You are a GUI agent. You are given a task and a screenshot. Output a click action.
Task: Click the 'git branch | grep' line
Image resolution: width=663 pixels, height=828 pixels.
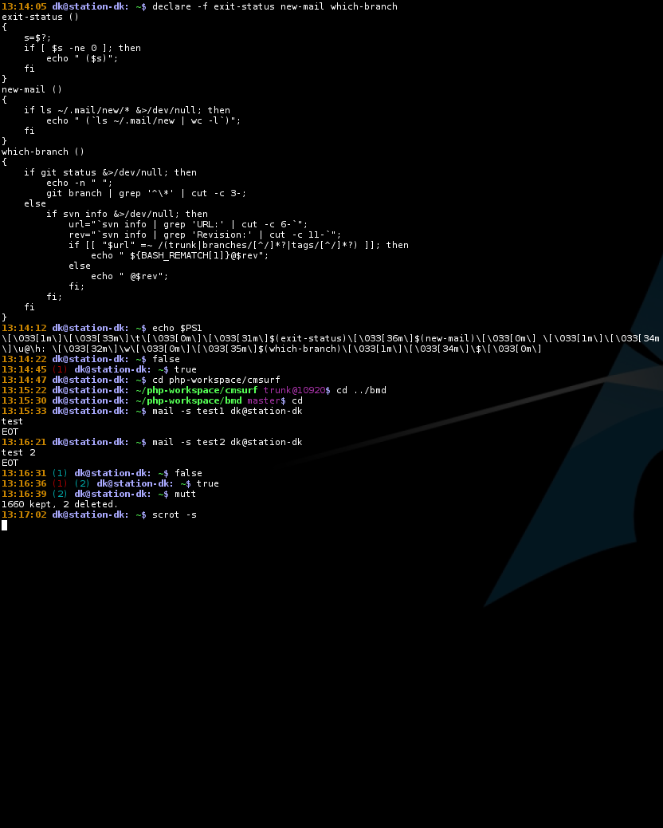[x=146, y=193]
